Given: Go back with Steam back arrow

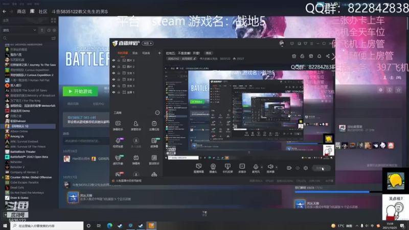Looking at the screenshot, I should pos(4,11).
